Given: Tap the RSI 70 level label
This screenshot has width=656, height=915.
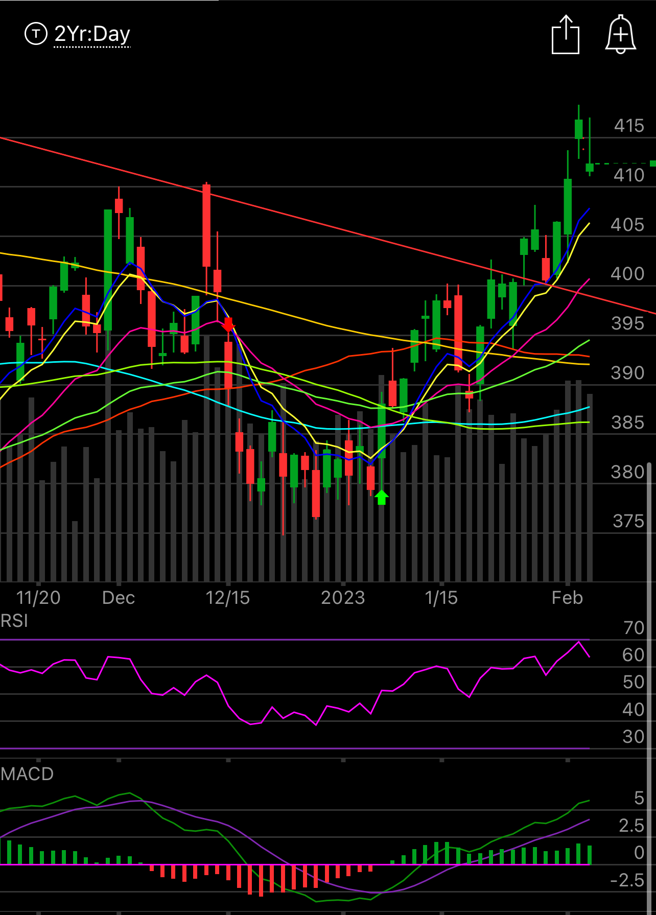Looking at the screenshot, I should pos(634,627).
